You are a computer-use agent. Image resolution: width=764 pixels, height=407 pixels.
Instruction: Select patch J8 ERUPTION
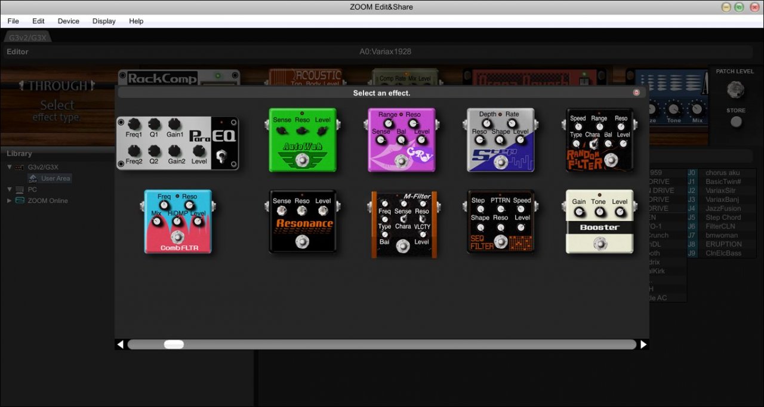click(722, 244)
